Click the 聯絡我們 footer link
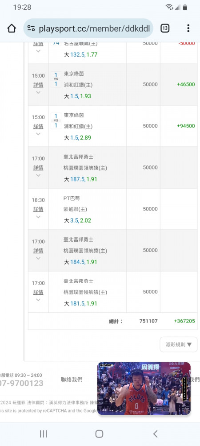This screenshot has height=446, width=200. pos(72,380)
